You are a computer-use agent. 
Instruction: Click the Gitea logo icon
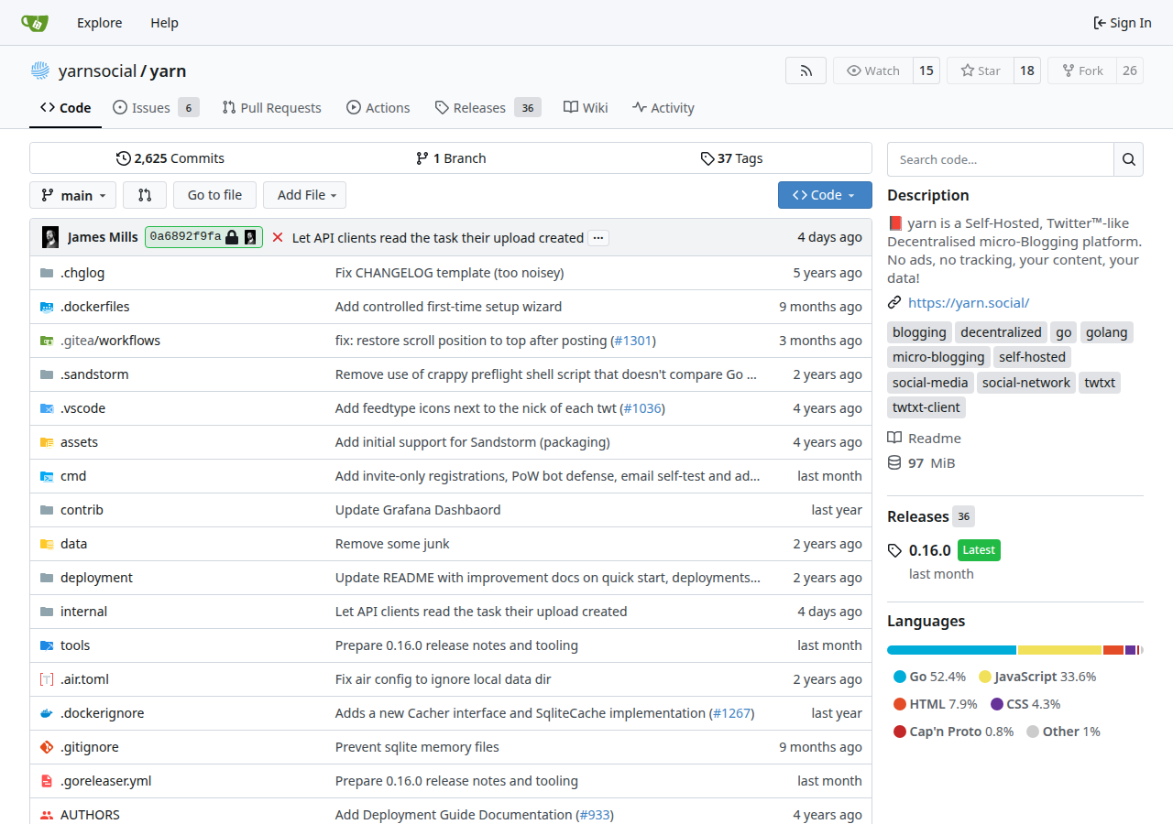pyautogui.click(x=35, y=23)
